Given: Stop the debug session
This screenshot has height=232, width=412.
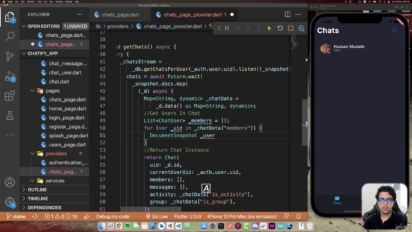Looking at the screenshot, I should (x=290, y=28).
